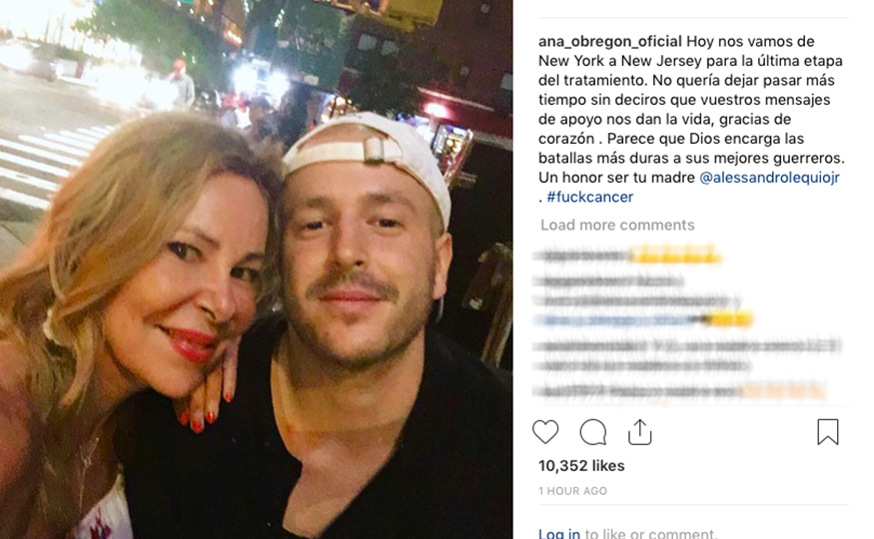Open the #fuckcancer hashtag
This screenshot has width=874, height=539.
point(589,197)
